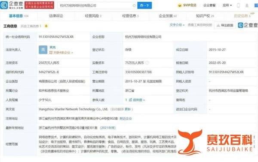This screenshot has height=162, width=258.
Task: Click the yellow bell next to 历史工商信息
Action: 46,26
